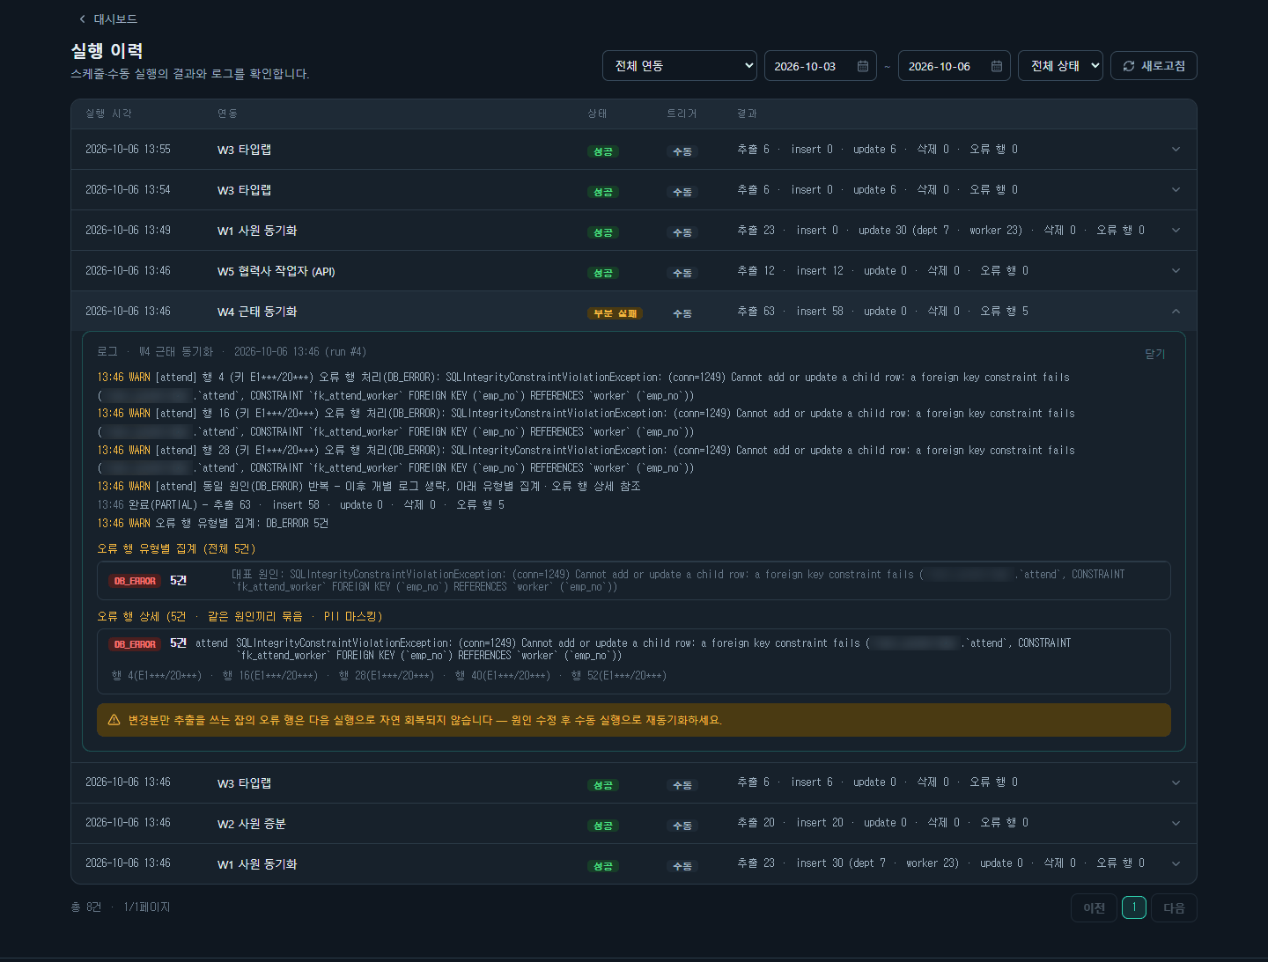Click the W4 근태 동기화 integration name

pyautogui.click(x=257, y=312)
